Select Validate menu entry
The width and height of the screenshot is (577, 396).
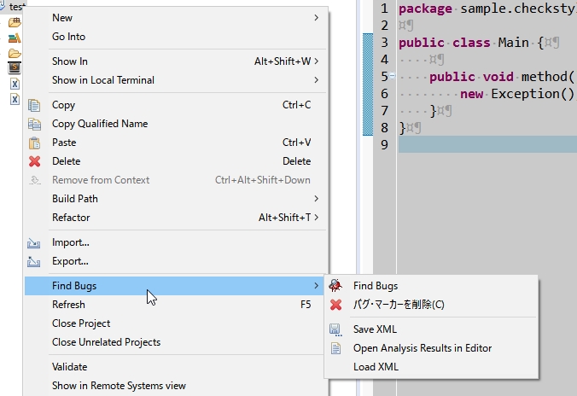69,367
